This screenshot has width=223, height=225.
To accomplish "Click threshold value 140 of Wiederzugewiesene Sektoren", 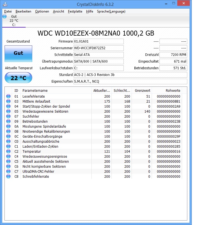I will click(147, 112).
